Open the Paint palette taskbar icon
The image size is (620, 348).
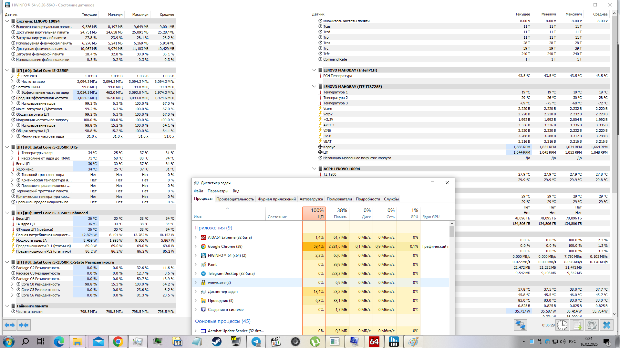click(x=413, y=342)
